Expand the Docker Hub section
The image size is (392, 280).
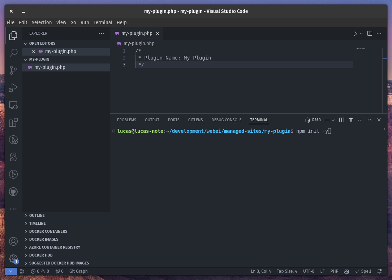click(x=66, y=255)
